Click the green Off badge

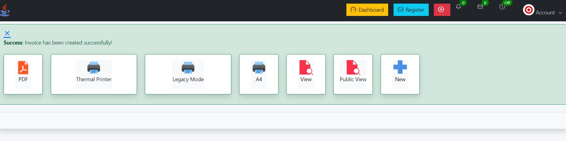(x=507, y=3)
